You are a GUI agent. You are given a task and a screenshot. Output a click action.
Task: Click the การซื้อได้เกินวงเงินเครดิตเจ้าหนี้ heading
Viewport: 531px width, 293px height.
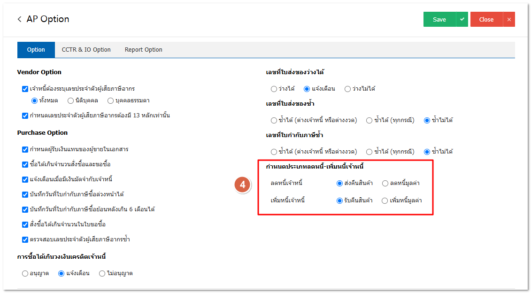click(62, 256)
